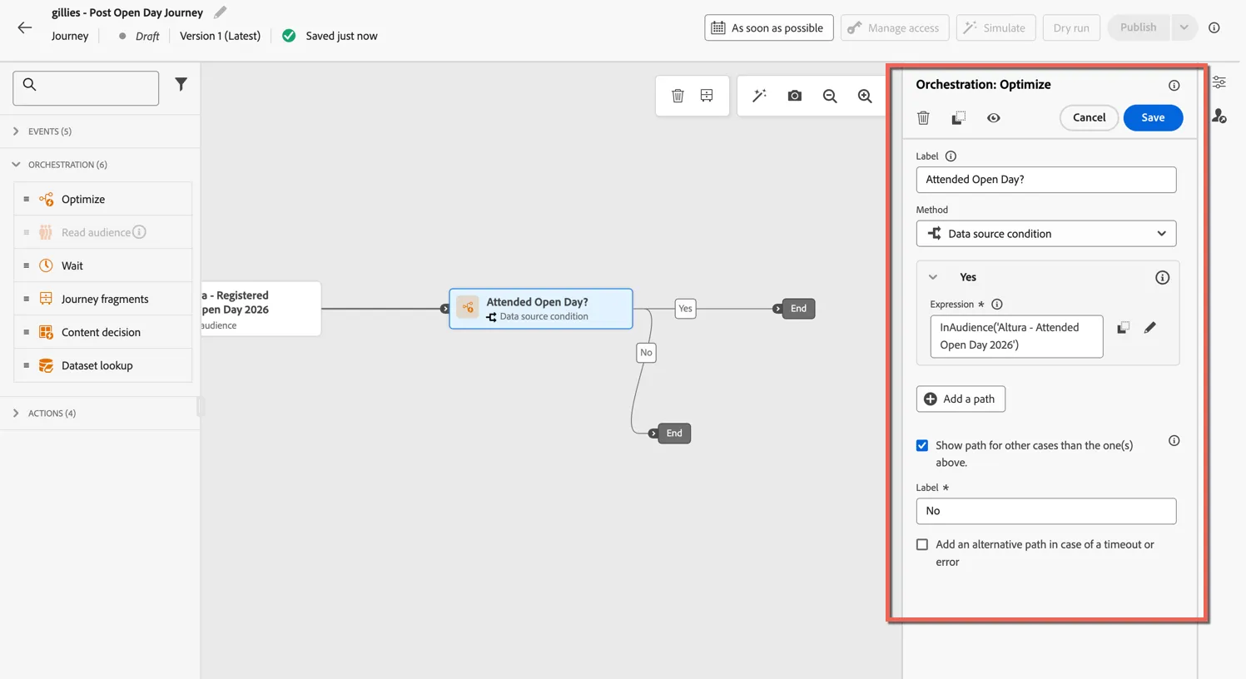Open the settings sliders icon on the right rail
Image resolution: width=1246 pixels, height=679 pixels.
click(x=1219, y=82)
